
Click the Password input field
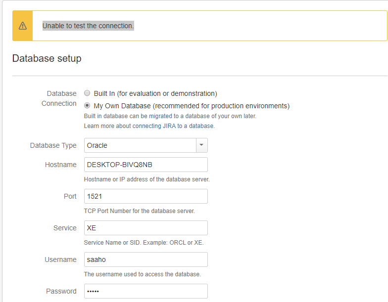145,291
